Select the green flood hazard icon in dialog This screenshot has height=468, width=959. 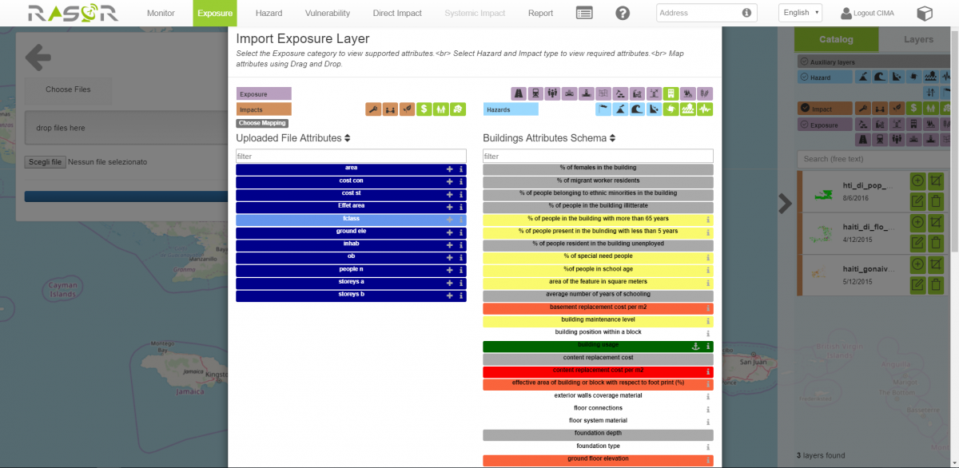[688, 109]
